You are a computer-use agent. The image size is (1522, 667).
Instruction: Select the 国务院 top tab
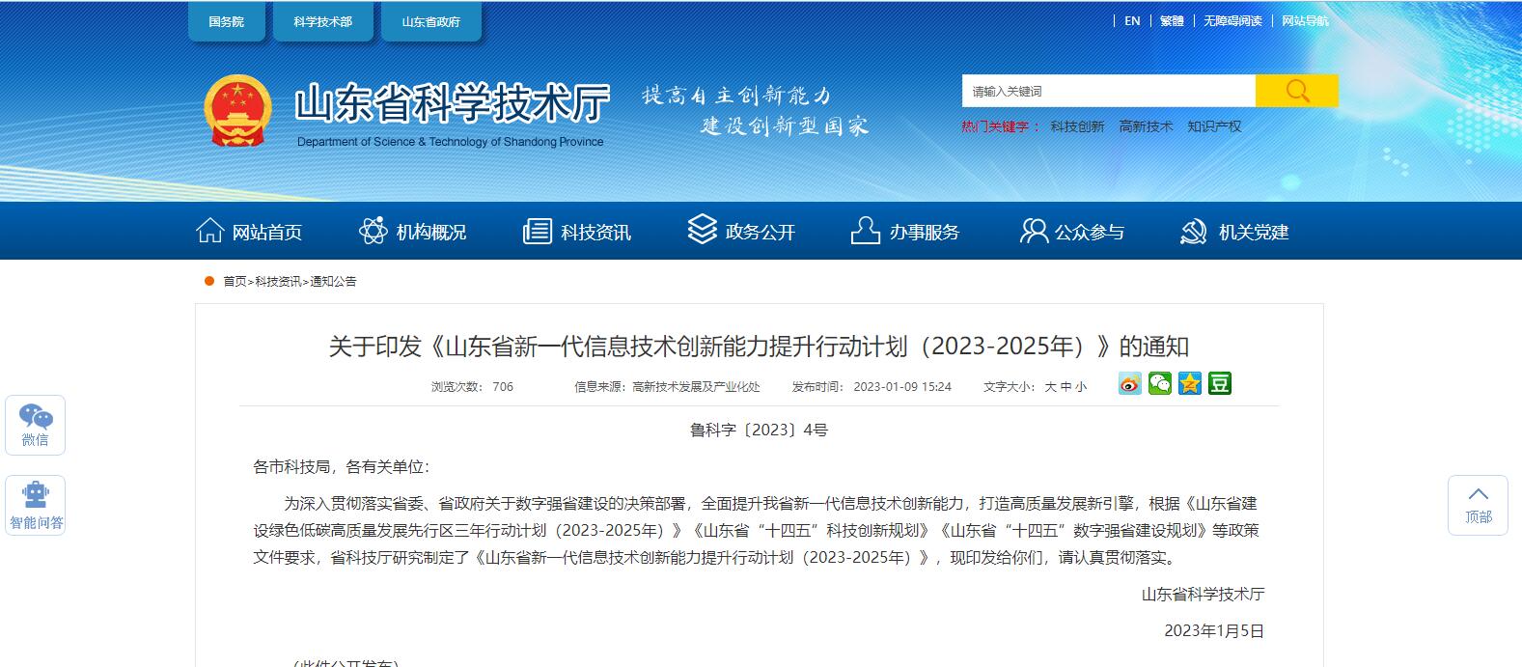tap(227, 21)
